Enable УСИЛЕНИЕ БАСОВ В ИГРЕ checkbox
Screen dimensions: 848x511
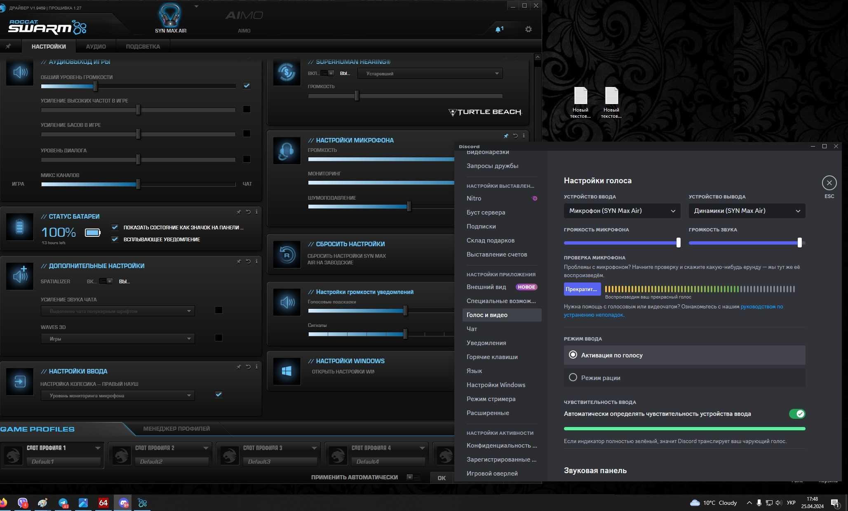coord(247,133)
